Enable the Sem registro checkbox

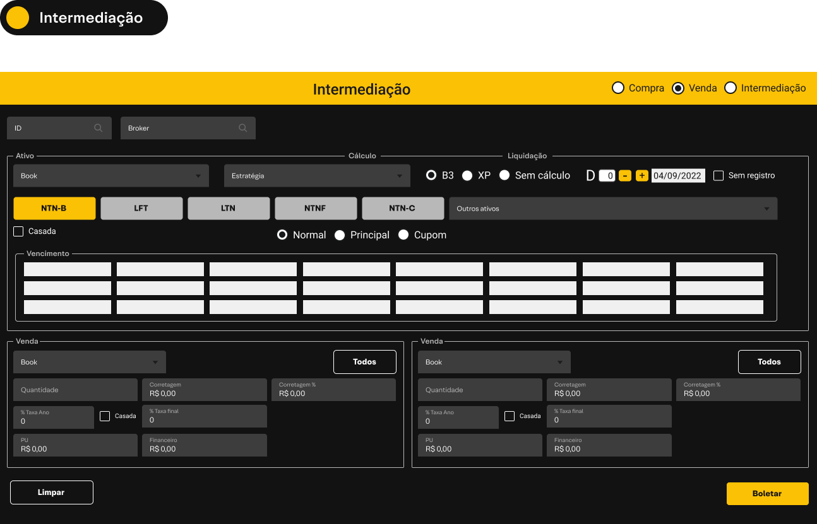[719, 176]
